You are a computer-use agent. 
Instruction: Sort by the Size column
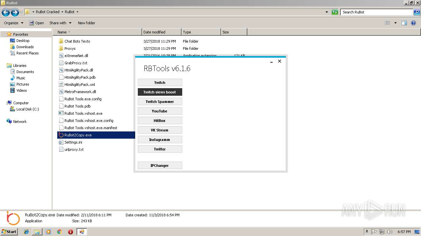click(234, 32)
